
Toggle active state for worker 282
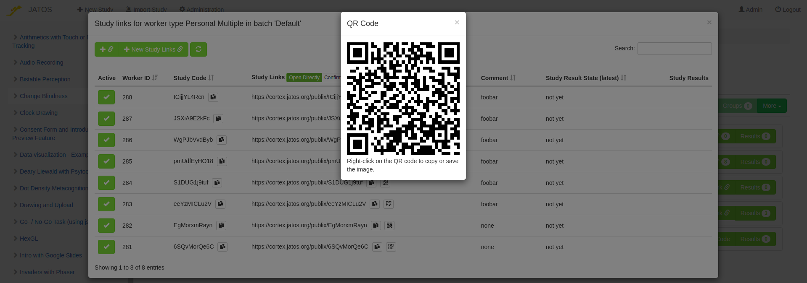[106, 226]
